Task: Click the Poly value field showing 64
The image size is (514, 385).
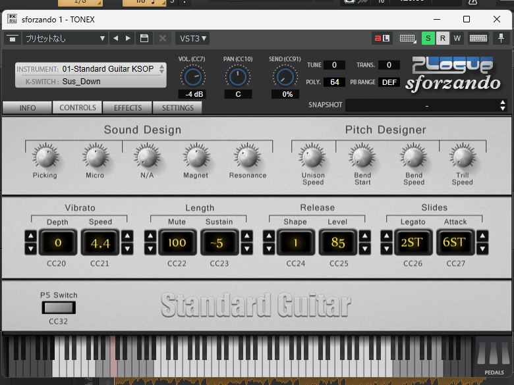Action: point(334,82)
